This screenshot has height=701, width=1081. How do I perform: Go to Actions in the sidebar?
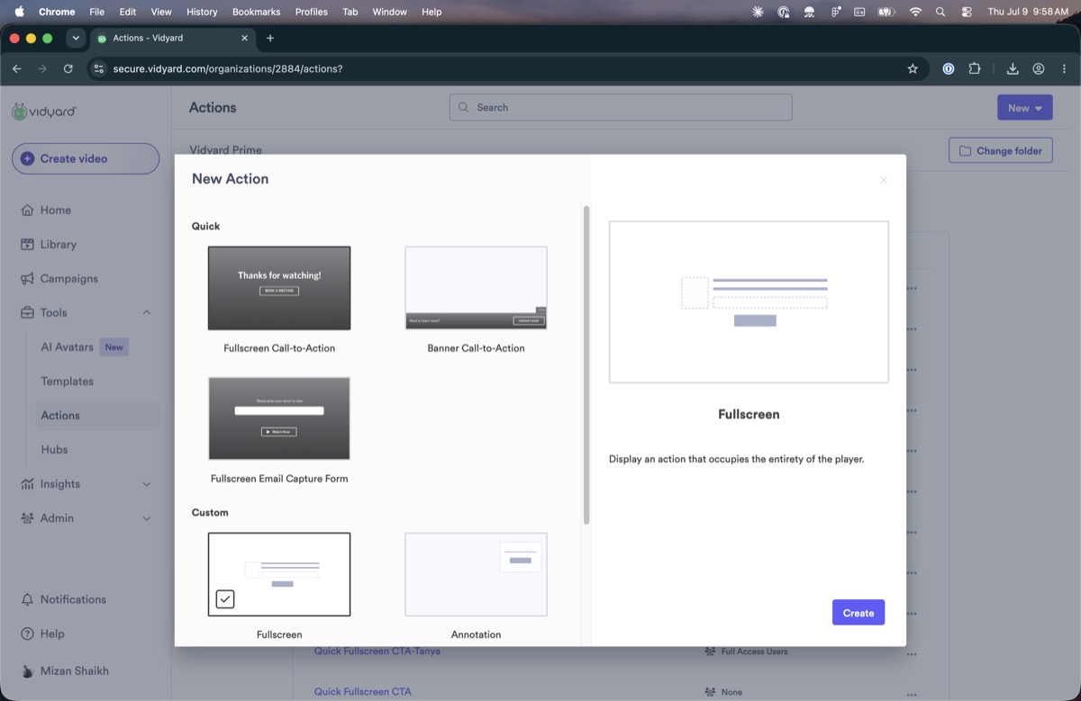pyautogui.click(x=60, y=416)
